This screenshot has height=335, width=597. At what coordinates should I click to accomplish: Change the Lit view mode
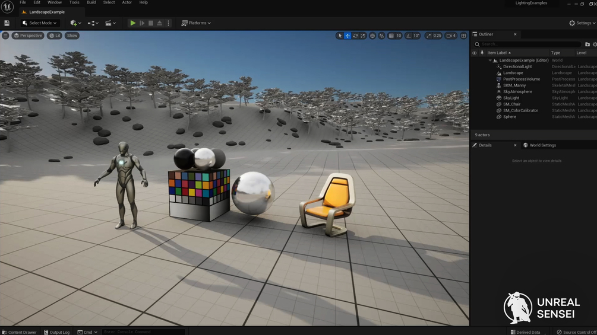coord(55,36)
